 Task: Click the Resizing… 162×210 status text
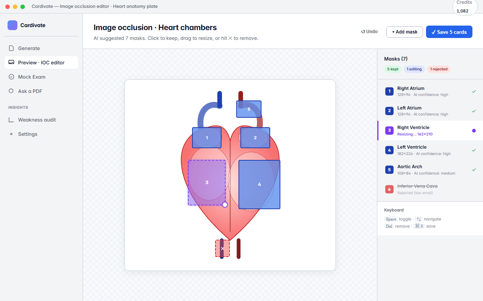pos(415,134)
